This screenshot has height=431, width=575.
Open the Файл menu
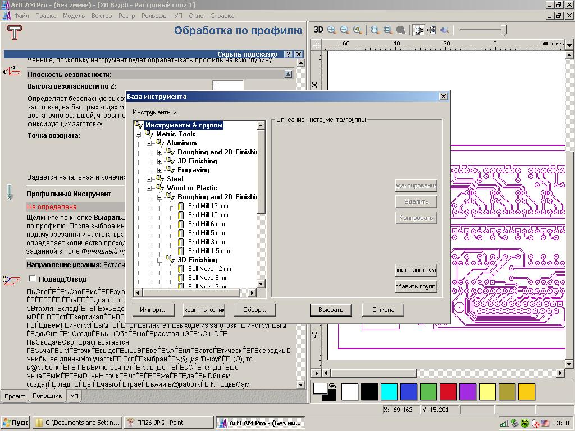[22, 16]
